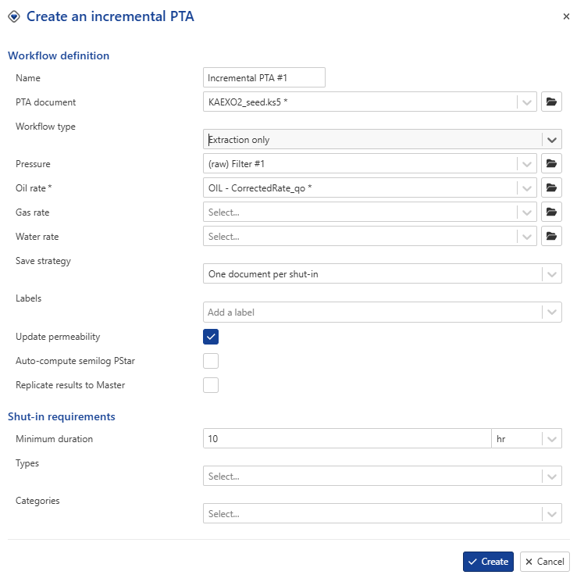
Task: Expand the Oil rate dropdown arrow
Action: point(526,188)
